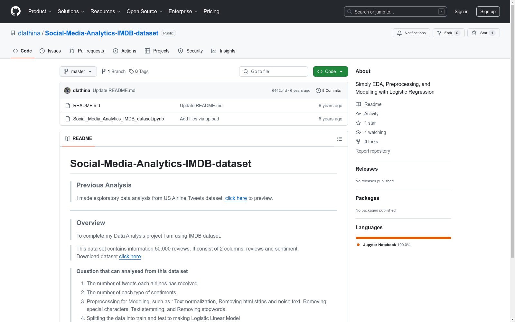Click 'click here' link to download dataset
This screenshot has width=515, height=322.
(130, 257)
